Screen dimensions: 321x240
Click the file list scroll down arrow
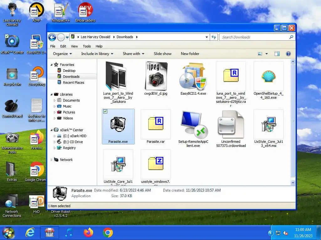[x=293, y=182]
